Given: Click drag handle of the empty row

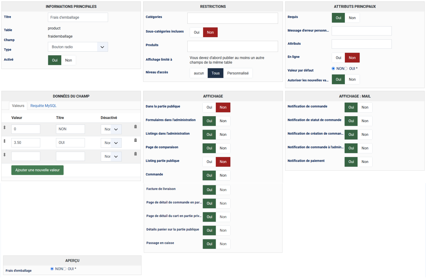Looking at the screenshot, I should 4,155.
